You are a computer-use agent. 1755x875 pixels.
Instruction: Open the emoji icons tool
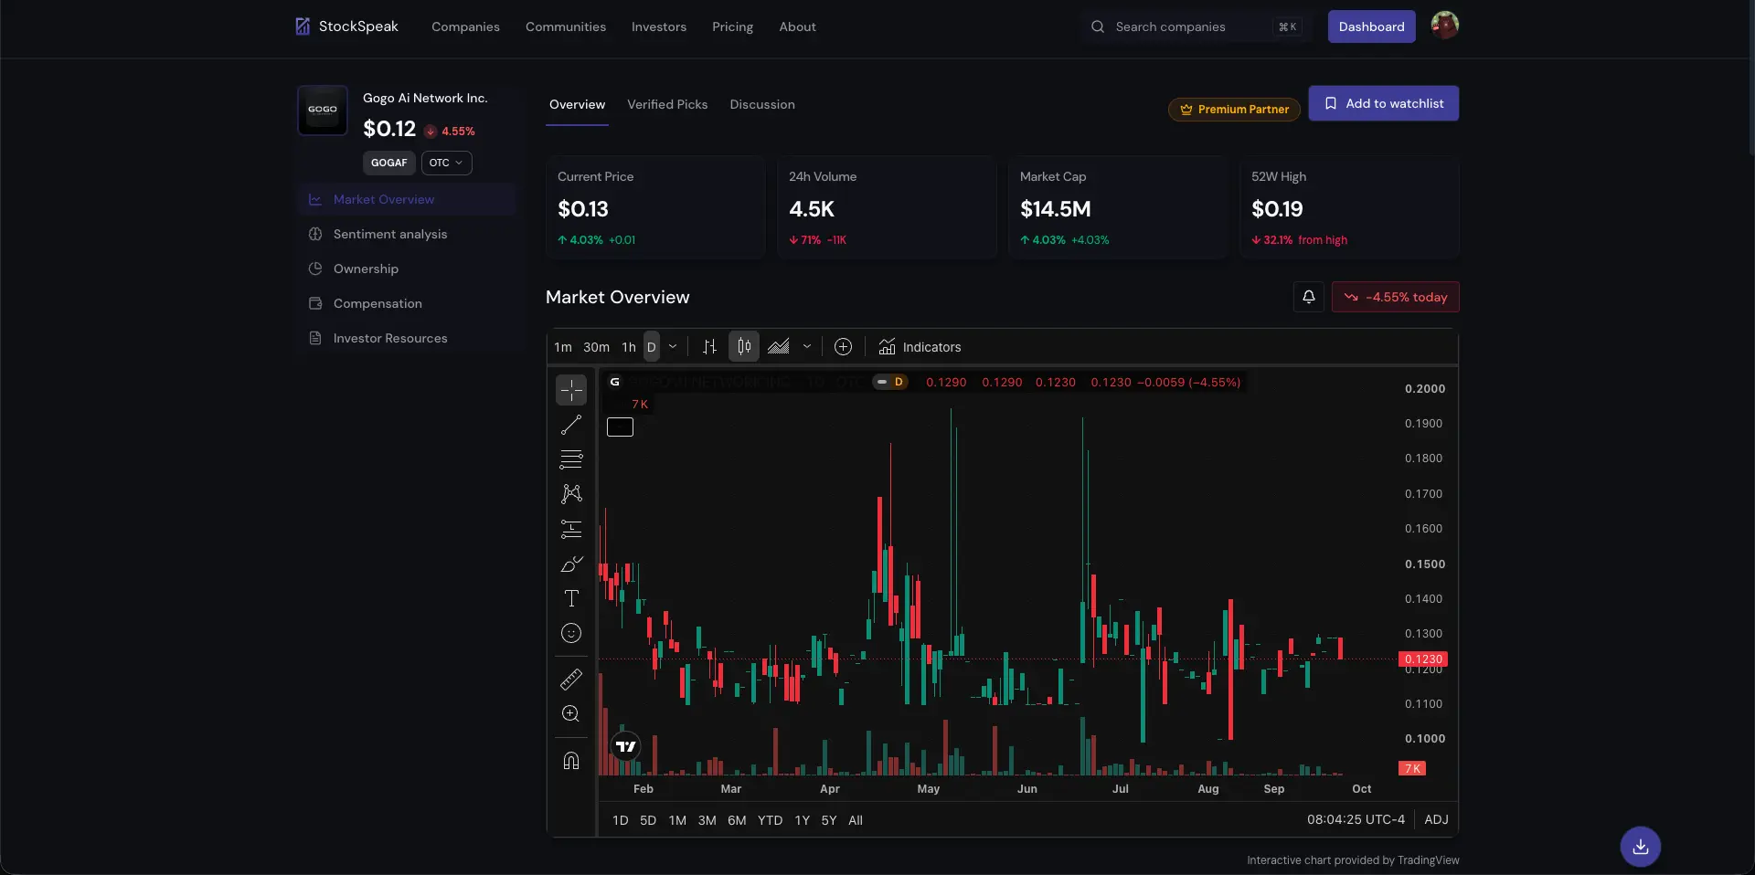(571, 633)
